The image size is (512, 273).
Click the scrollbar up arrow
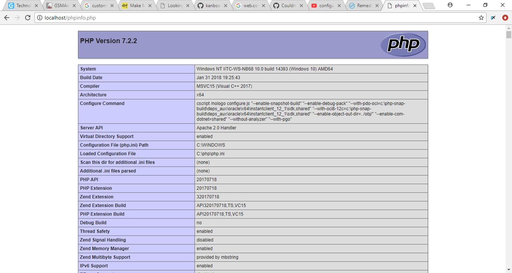[x=509, y=28]
